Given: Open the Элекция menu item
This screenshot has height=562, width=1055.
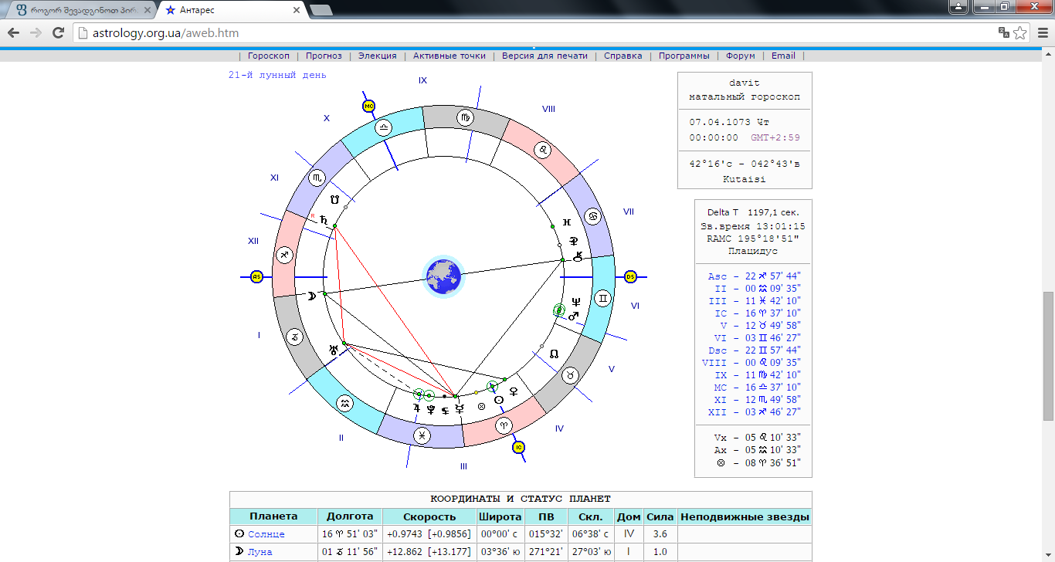Looking at the screenshot, I should [378, 56].
